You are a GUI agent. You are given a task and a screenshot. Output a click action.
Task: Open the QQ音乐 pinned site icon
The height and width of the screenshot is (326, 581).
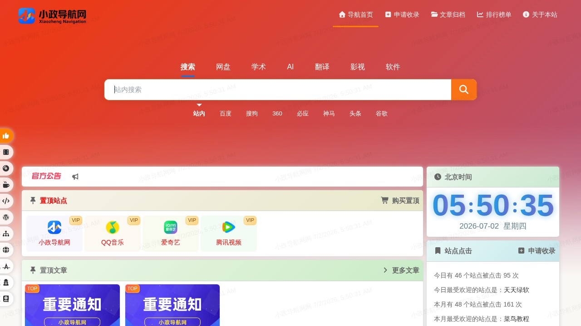coord(113,227)
